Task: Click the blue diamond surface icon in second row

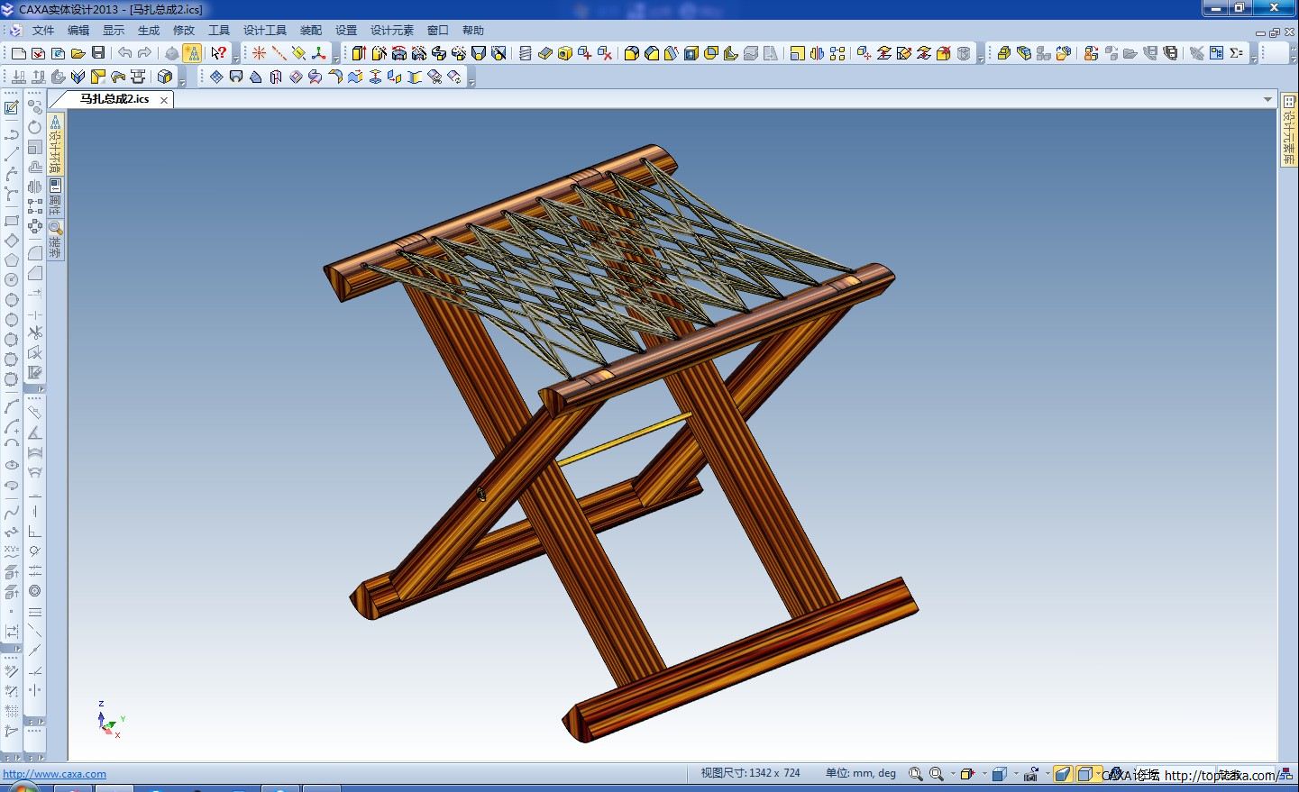Action: point(216,77)
